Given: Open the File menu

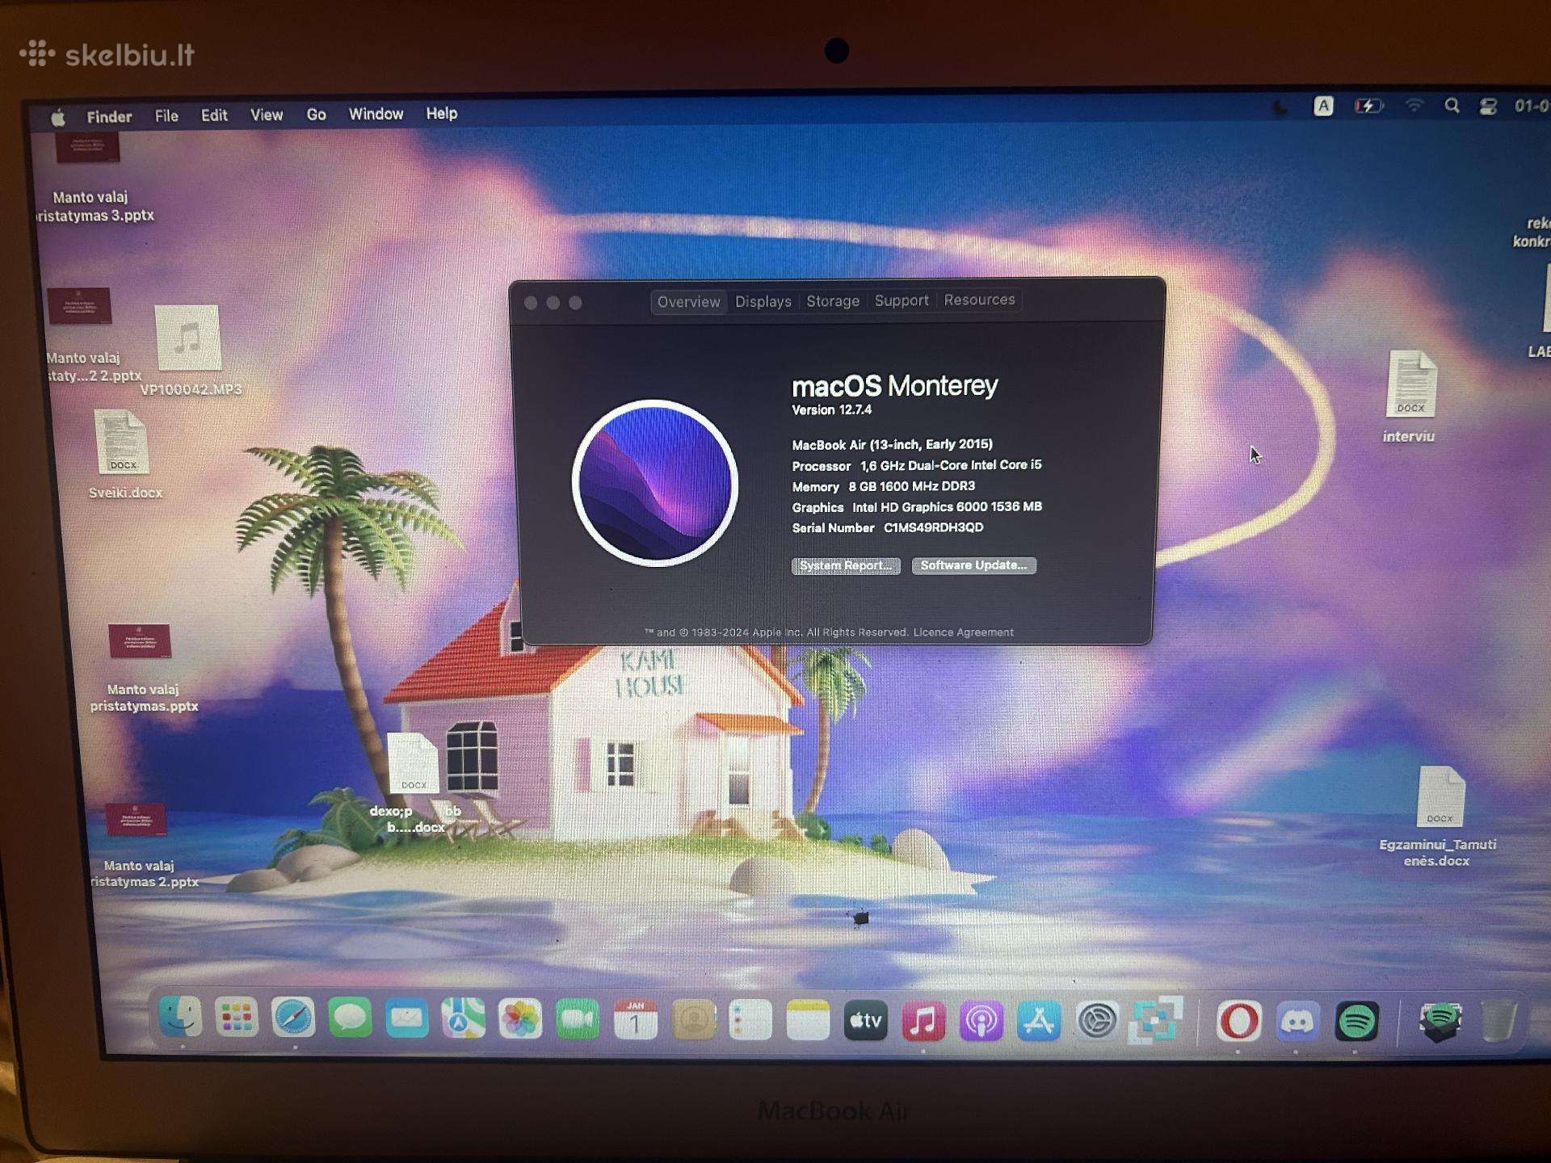Looking at the screenshot, I should pos(166,116).
